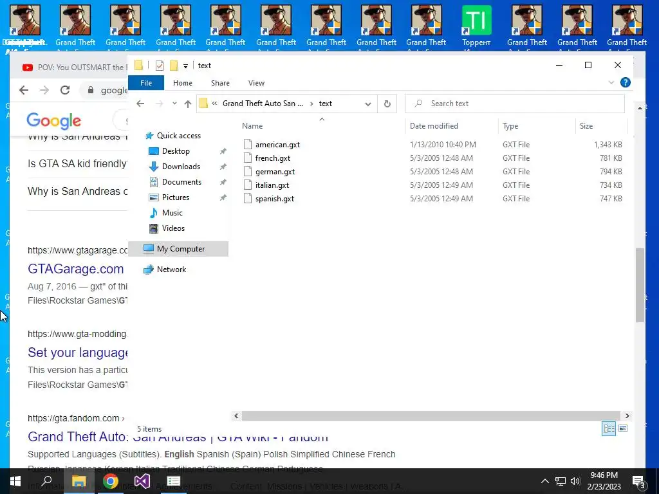This screenshot has width=659, height=494.
Task: Click the Search text input box
Action: coord(514,104)
